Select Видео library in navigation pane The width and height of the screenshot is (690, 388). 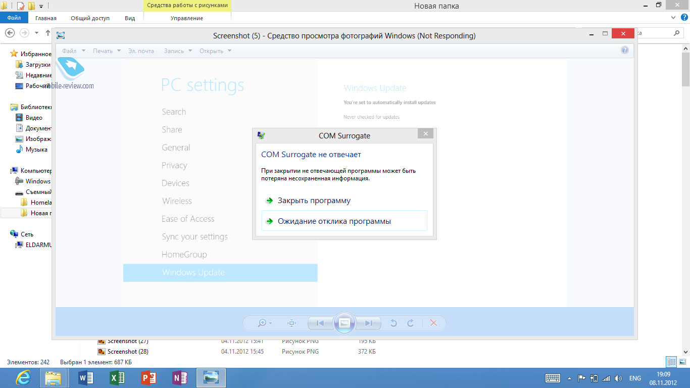(29, 118)
